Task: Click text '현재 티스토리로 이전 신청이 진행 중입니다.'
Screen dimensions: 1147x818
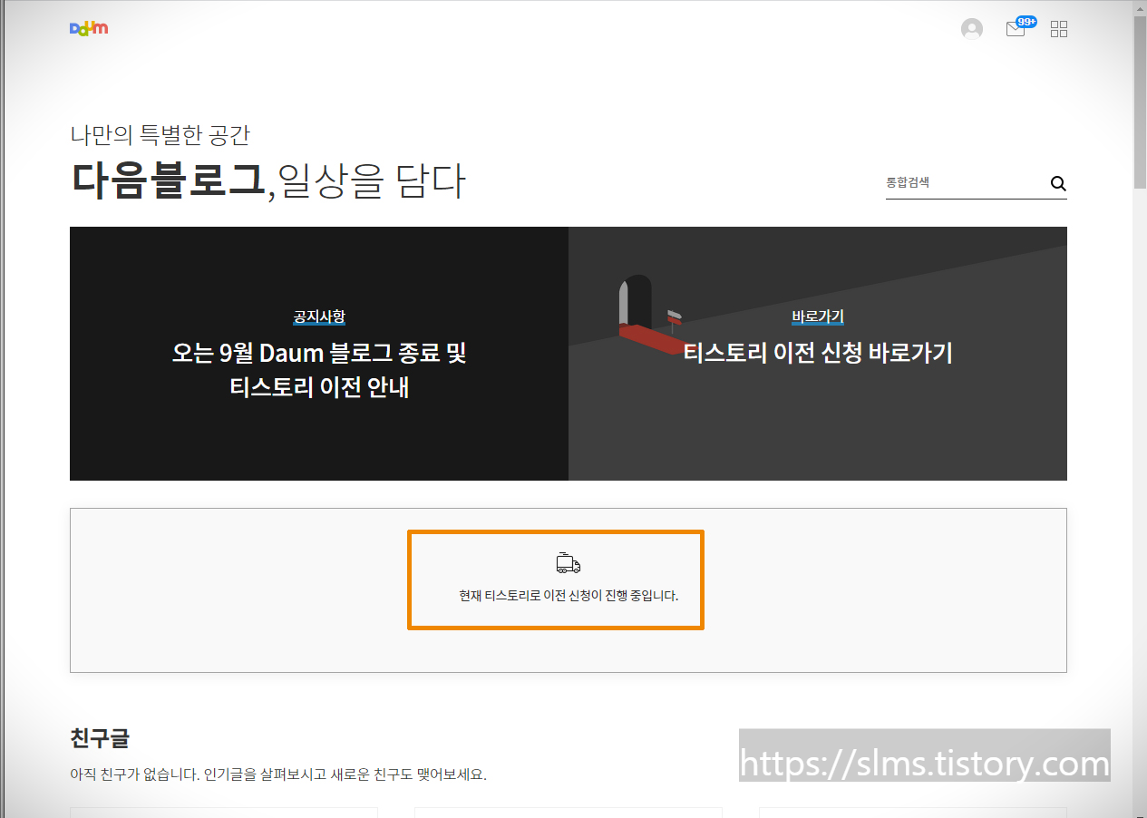Action: 569,597
